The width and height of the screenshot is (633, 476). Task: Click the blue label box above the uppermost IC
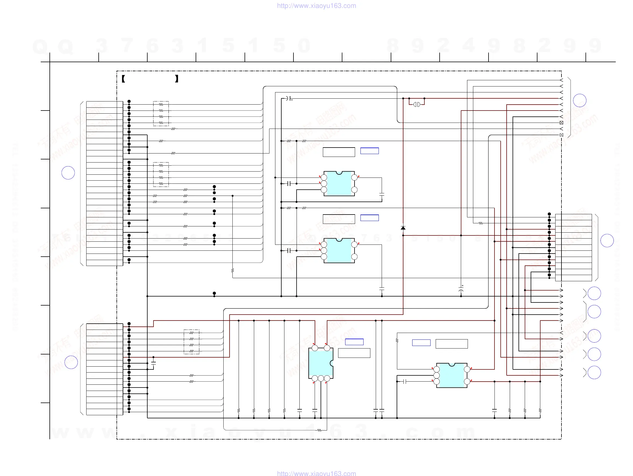(369, 151)
